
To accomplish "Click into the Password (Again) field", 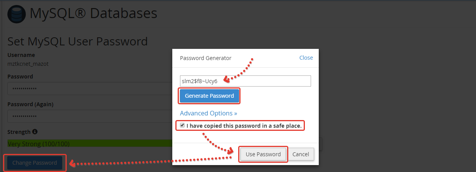I will click(89, 116).
